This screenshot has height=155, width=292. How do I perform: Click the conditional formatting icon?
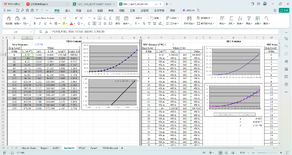click(x=189, y=18)
